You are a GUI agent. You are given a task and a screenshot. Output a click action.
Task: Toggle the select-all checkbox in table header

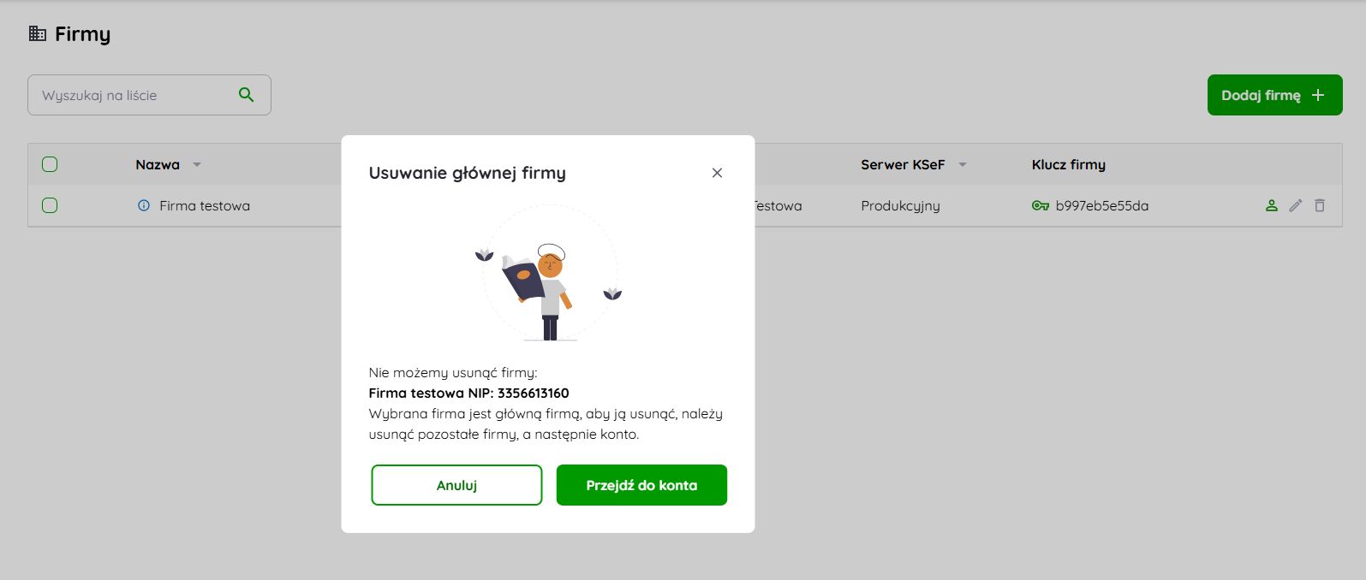click(50, 164)
